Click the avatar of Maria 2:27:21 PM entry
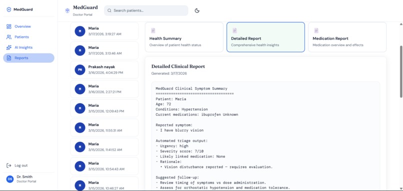Viewport: 403px width, 191px height. click(80, 89)
